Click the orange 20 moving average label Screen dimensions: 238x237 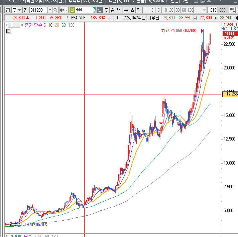point(56,25)
